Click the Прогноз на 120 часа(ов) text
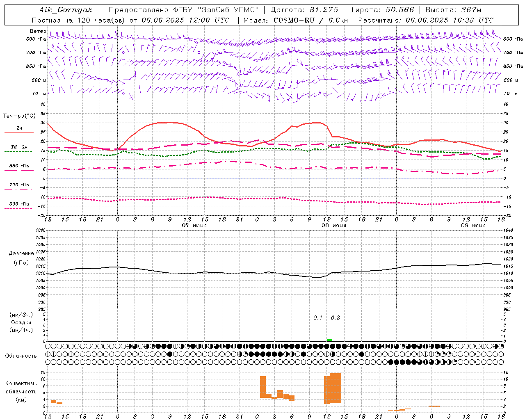525x420 pixels. coord(79,20)
